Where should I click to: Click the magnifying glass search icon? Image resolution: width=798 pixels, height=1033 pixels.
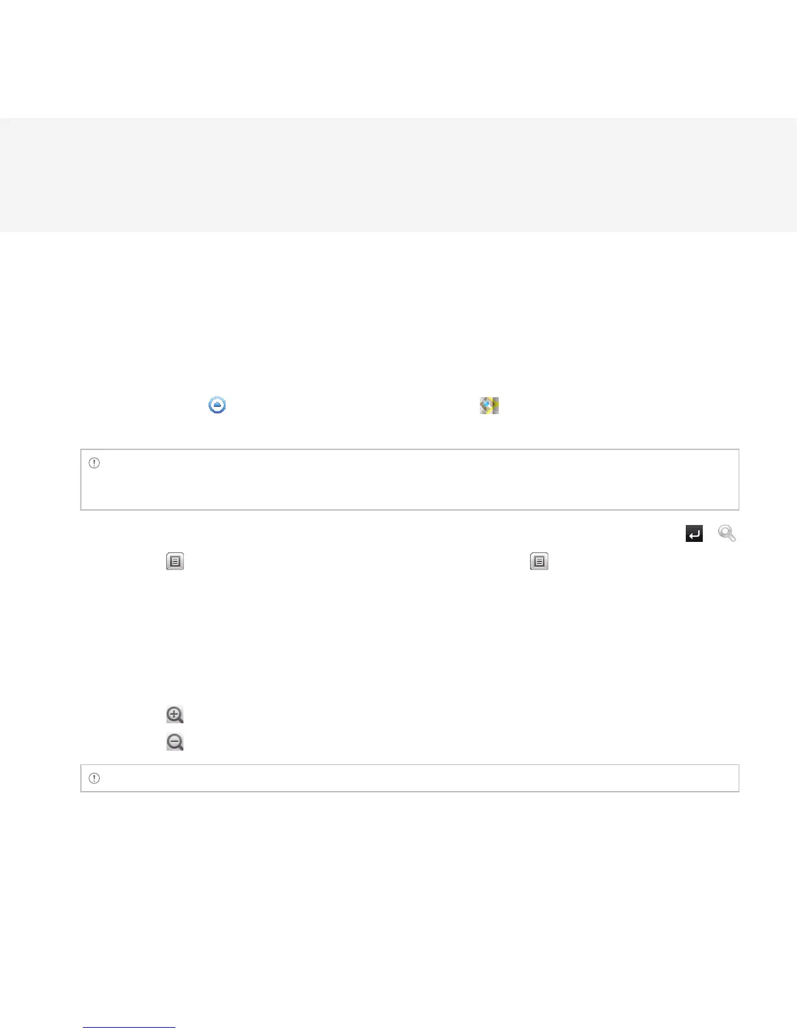[727, 534]
